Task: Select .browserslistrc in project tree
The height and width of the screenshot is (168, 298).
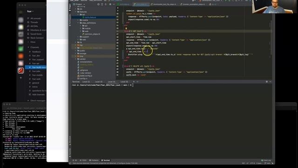Action: [x=85, y=62]
